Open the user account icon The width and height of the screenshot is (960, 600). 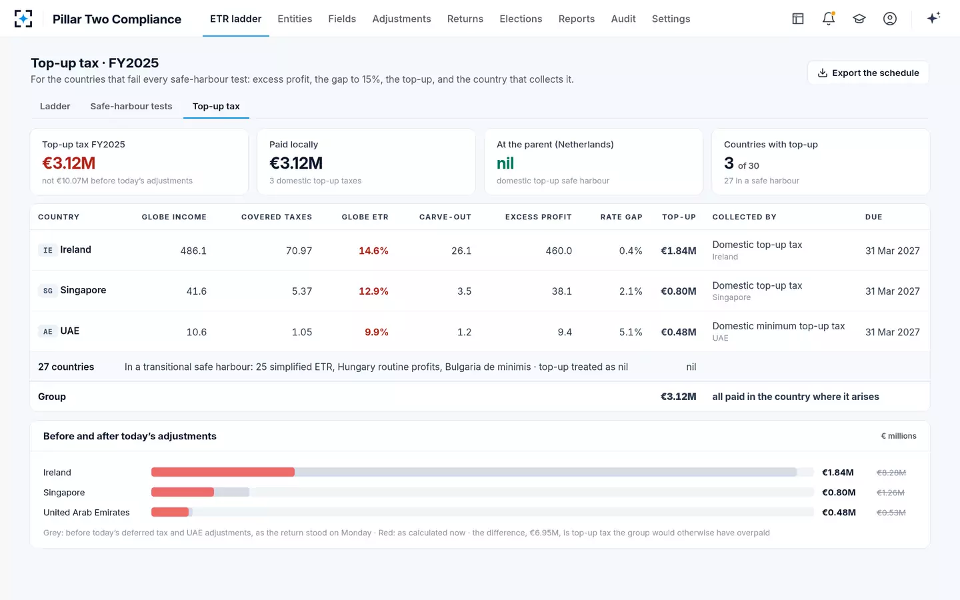tap(890, 19)
